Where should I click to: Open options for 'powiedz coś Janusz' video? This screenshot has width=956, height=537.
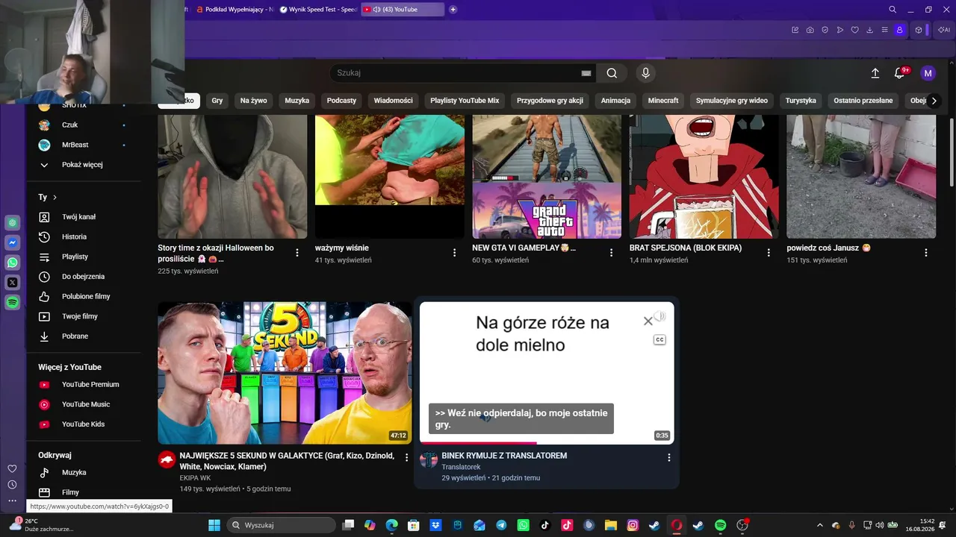926,253
